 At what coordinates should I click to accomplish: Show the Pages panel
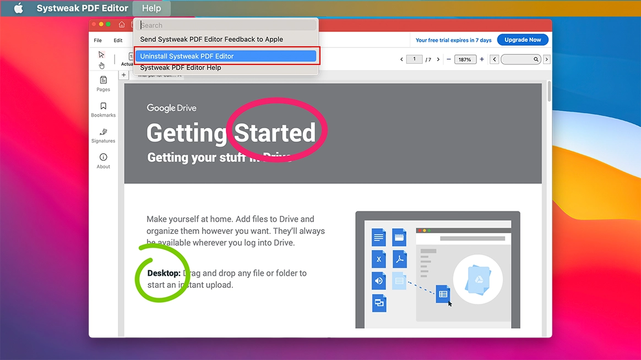[103, 83]
